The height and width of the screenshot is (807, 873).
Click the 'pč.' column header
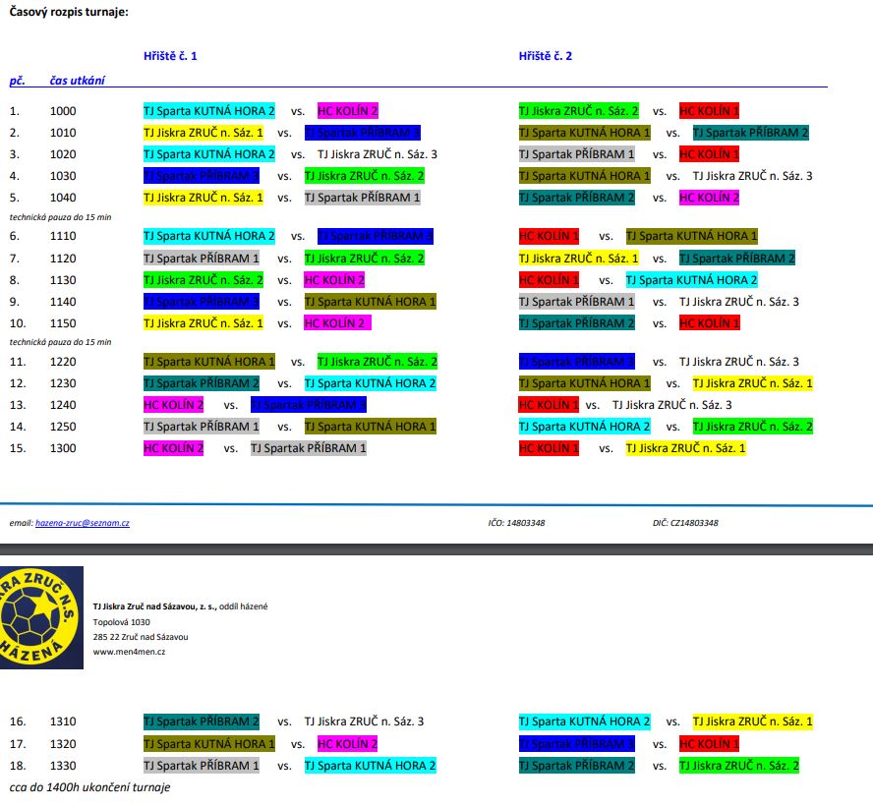[17, 80]
